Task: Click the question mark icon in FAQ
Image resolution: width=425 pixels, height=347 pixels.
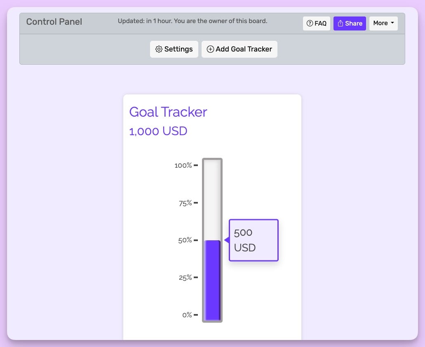Action: pos(310,23)
